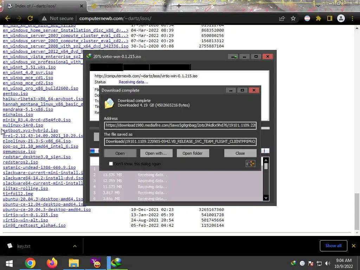Reload the Chrome page
Screen dimensions: 360x270
(30, 18)
